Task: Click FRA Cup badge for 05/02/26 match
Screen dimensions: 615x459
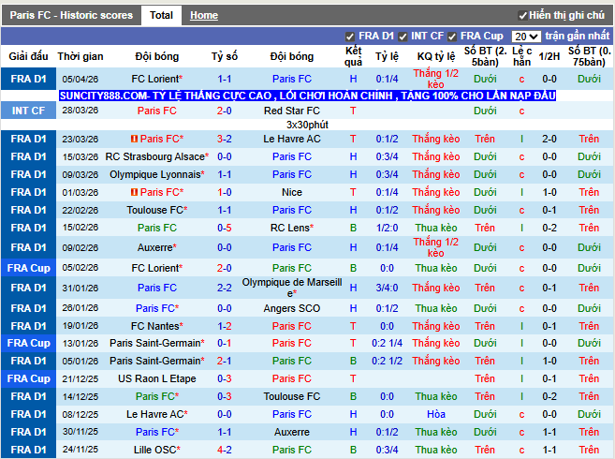Action: pyautogui.click(x=28, y=267)
